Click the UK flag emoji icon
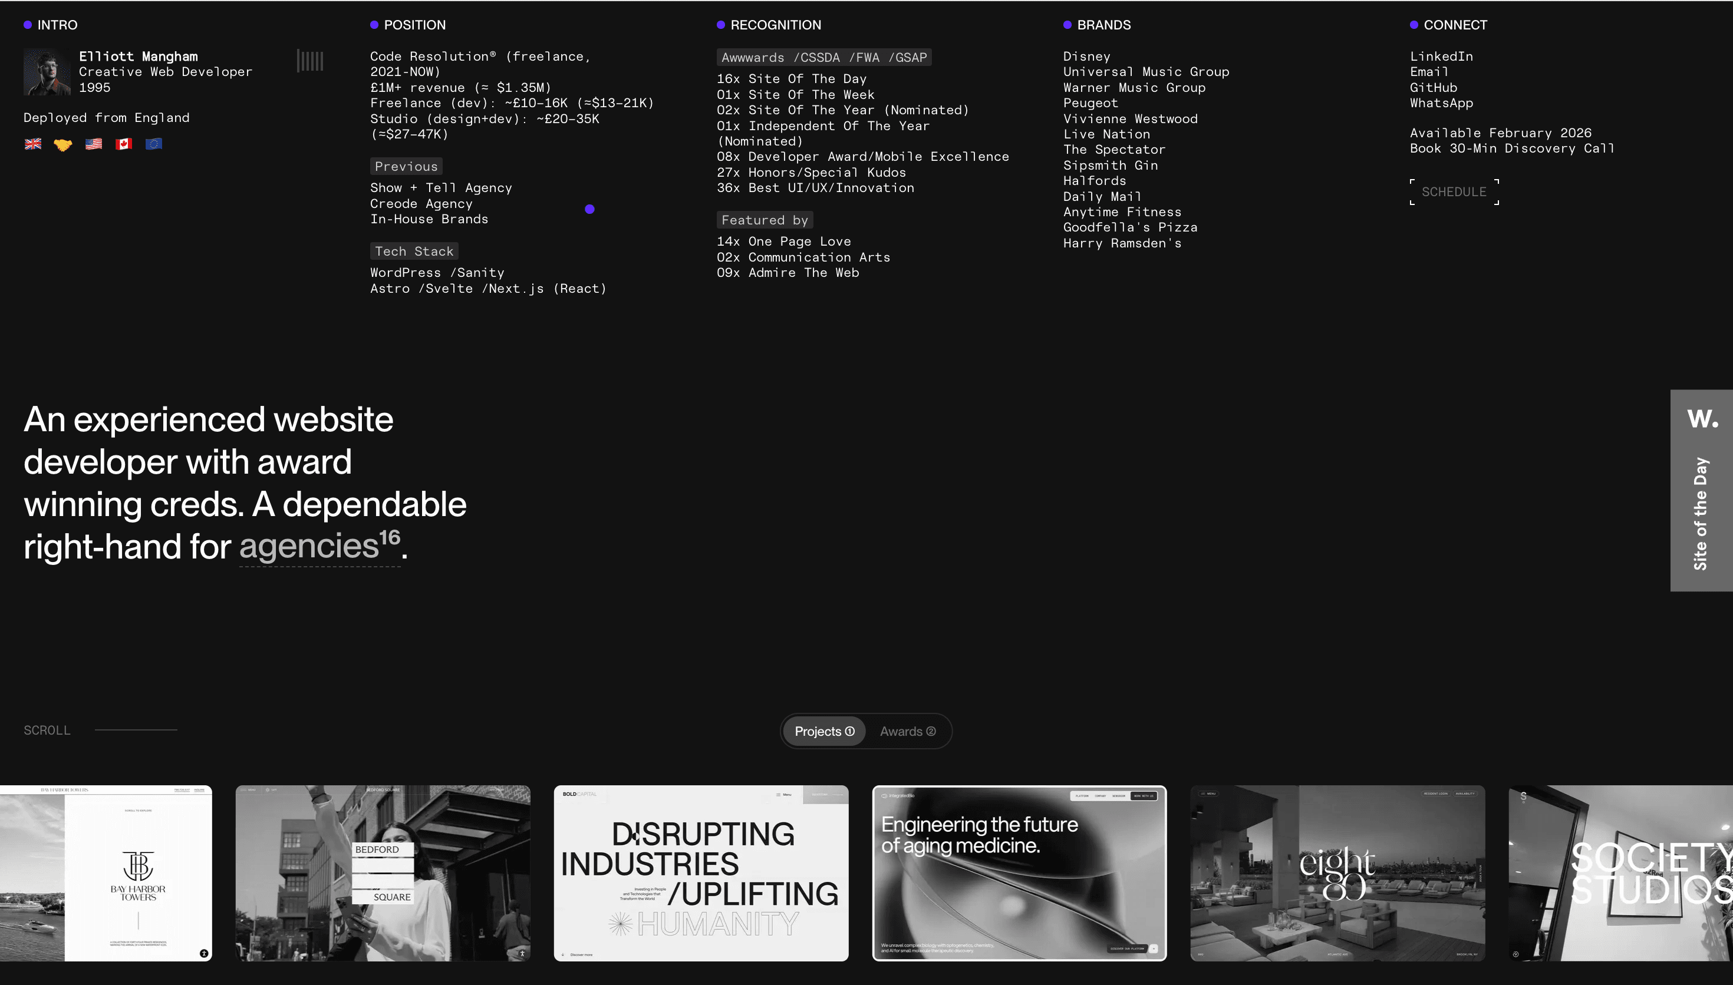This screenshot has height=985, width=1733. 32,143
